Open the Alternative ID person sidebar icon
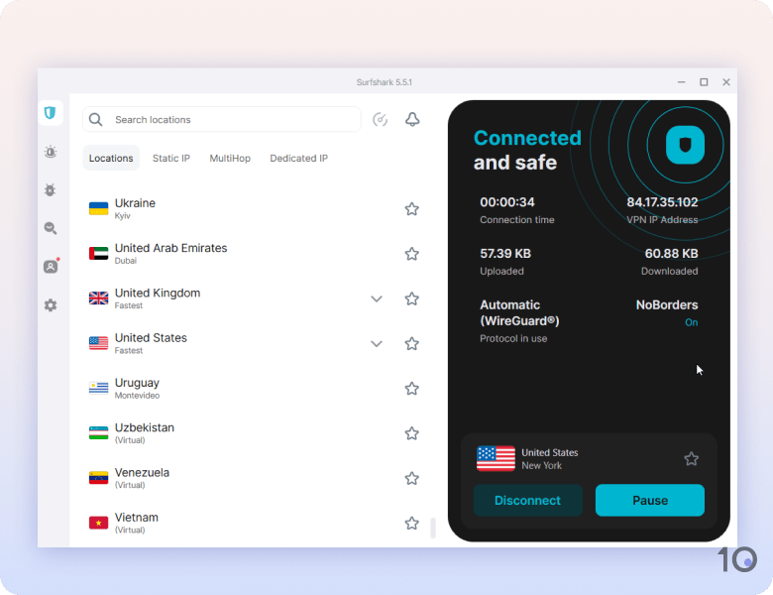 [51, 267]
